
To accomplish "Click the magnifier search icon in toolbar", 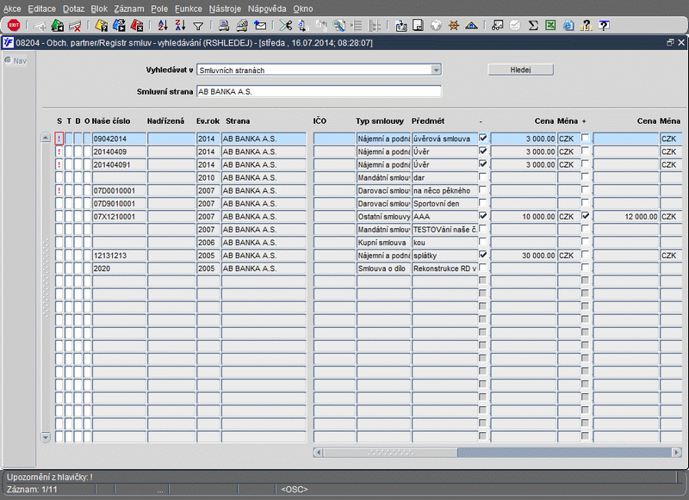I will click(338, 26).
